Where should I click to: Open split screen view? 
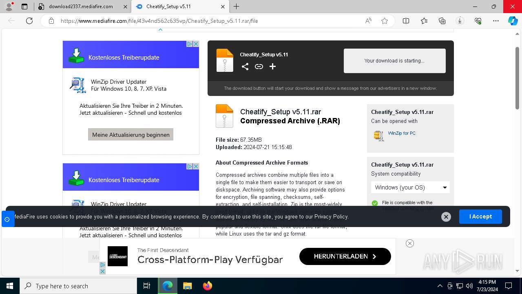pyautogui.click(x=406, y=21)
